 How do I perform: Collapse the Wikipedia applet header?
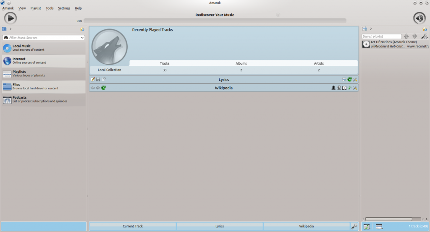[x=224, y=88]
